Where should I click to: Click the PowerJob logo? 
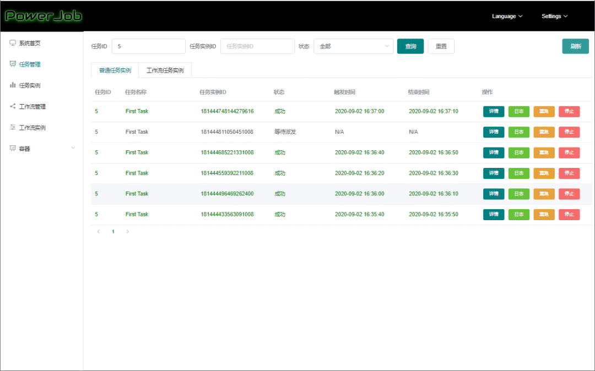[x=43, y=16]
